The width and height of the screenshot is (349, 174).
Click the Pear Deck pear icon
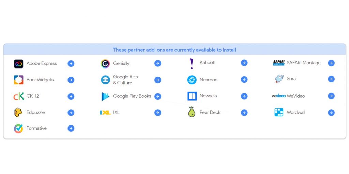192,112
